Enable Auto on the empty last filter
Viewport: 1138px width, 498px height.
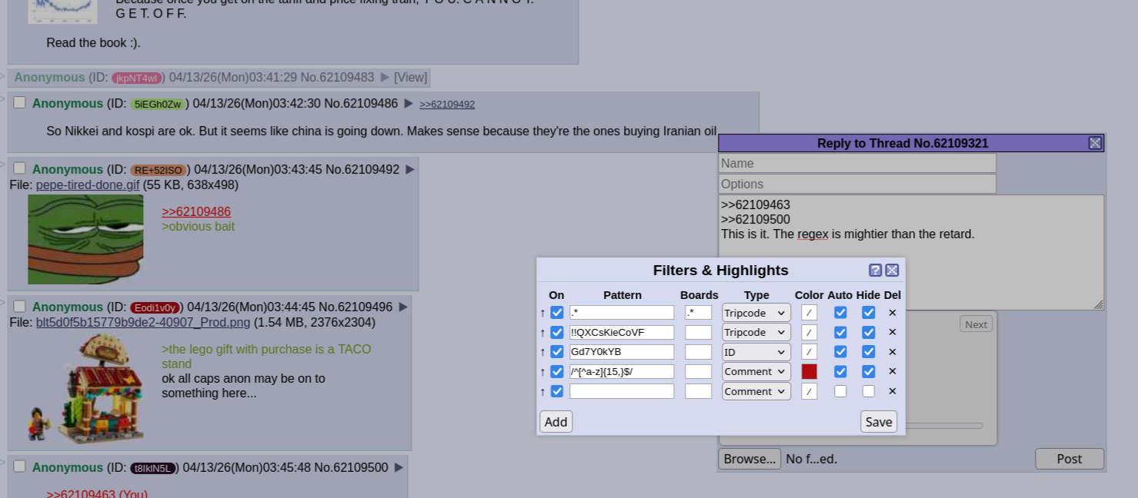[840, 391]
